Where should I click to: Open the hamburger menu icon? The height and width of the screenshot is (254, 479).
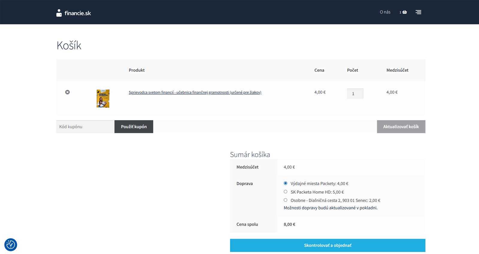(418, 12)
